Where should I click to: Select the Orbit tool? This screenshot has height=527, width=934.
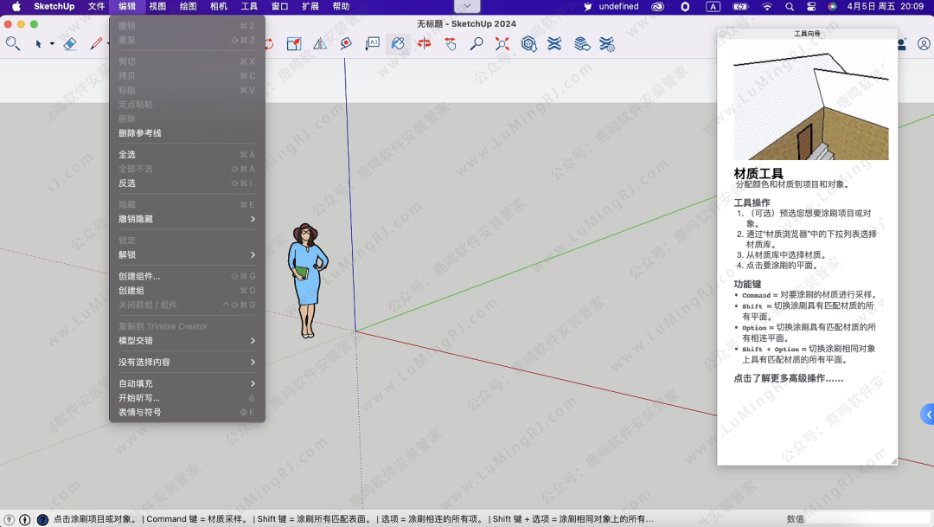tap(424, 43)
